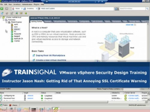Screen dimensions: 150x112
Task: Click the Home icon in the breadcrumb bar
Action: 13,9
